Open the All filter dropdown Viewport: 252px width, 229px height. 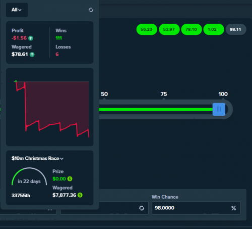point(17,10)
